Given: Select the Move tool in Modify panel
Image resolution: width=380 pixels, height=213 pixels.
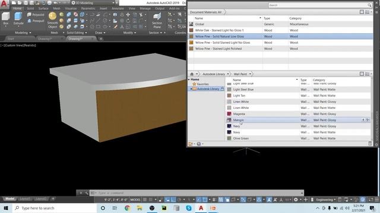Looking at the screenshot, I should coord(128,15).
